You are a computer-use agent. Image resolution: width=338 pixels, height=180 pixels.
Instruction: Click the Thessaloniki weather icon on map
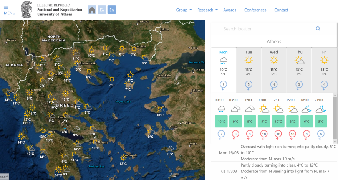pos(78,64)
